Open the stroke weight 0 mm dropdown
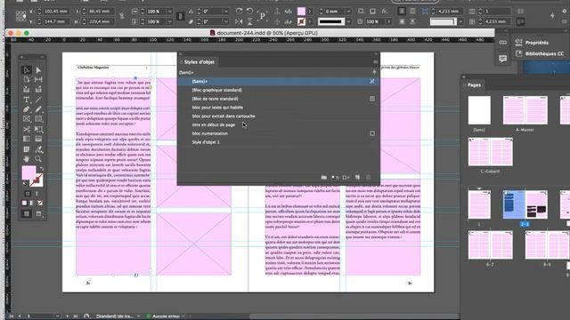This screenshot has height=320, width=570. pos(348,12)
